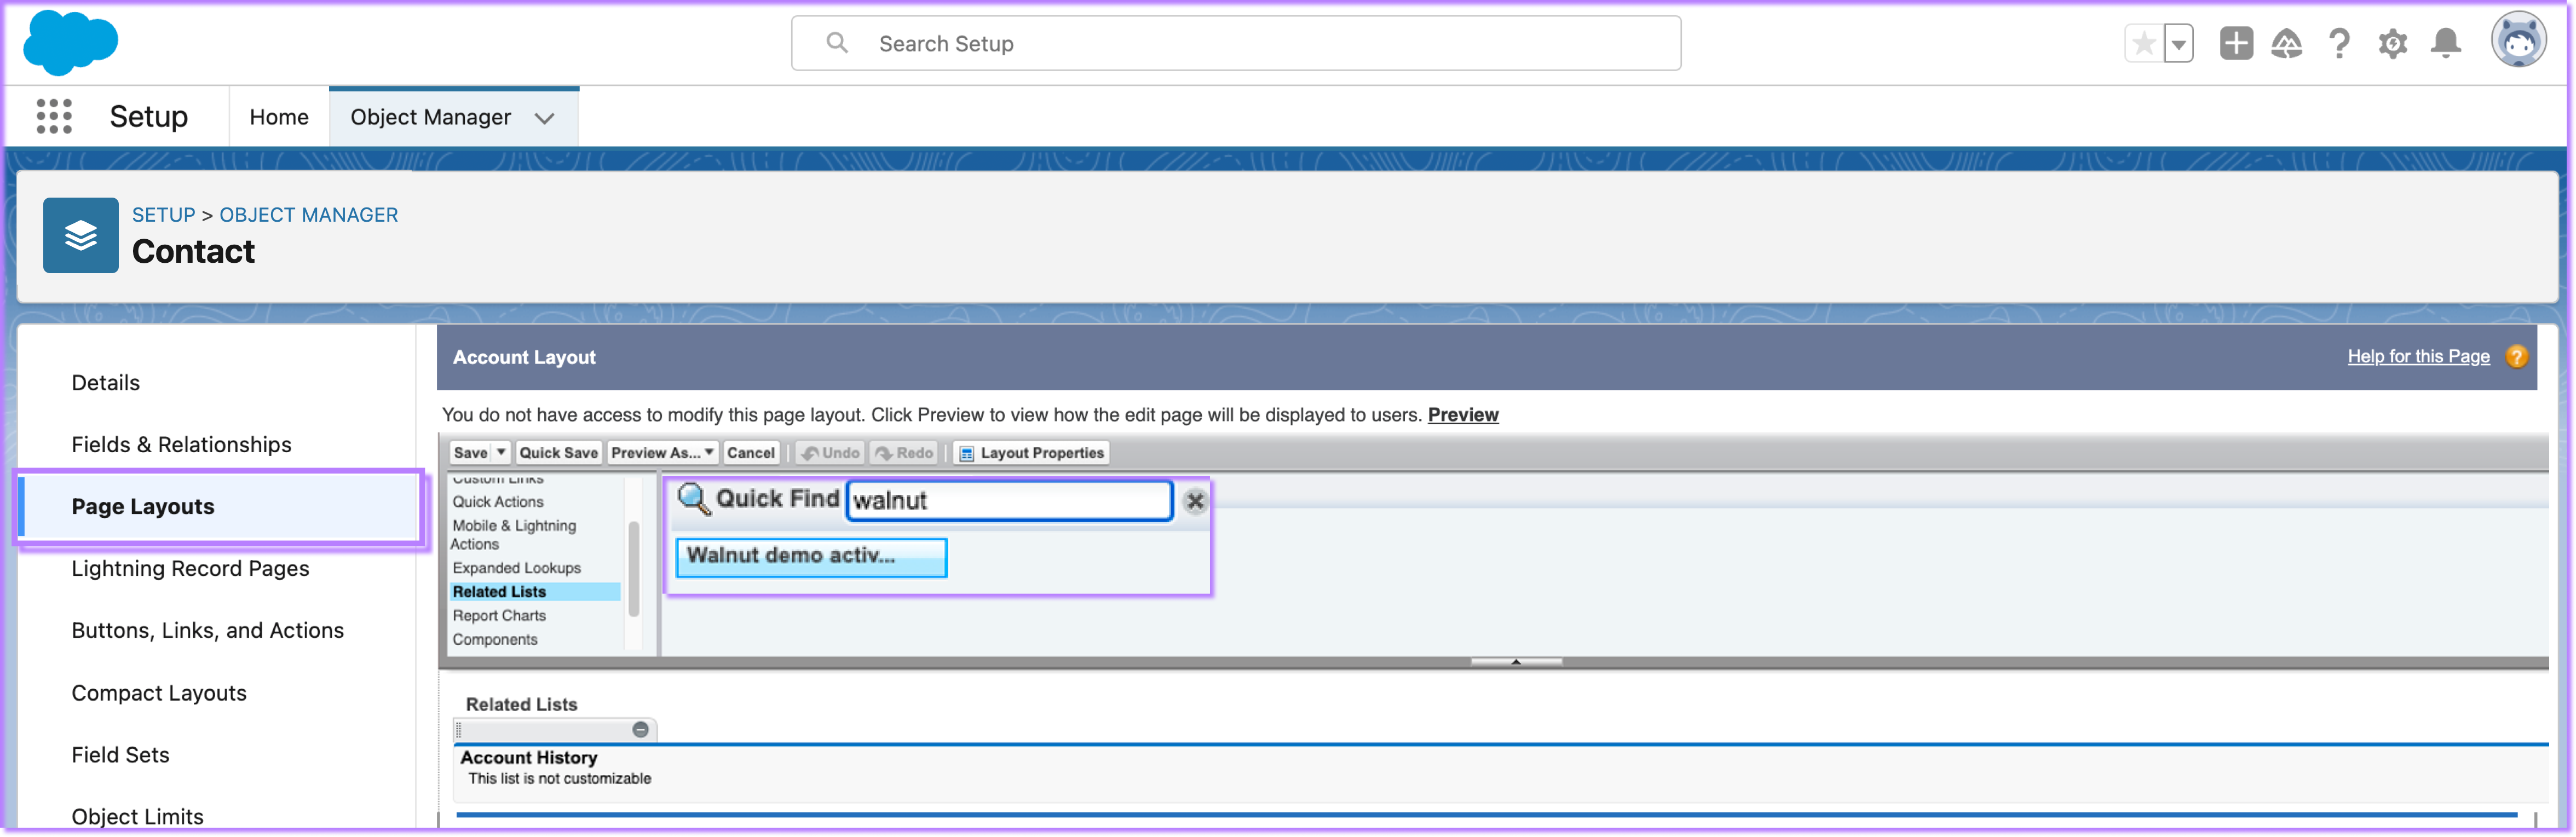Clear the Quick Find search

pos(1194,501)
